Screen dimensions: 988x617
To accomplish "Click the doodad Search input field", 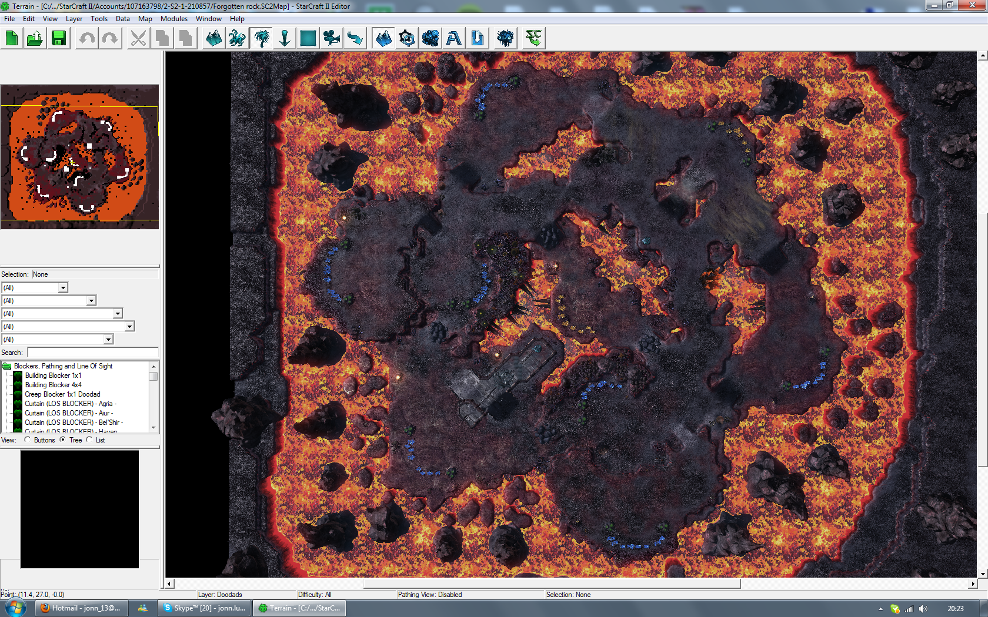I will point(93,353).
